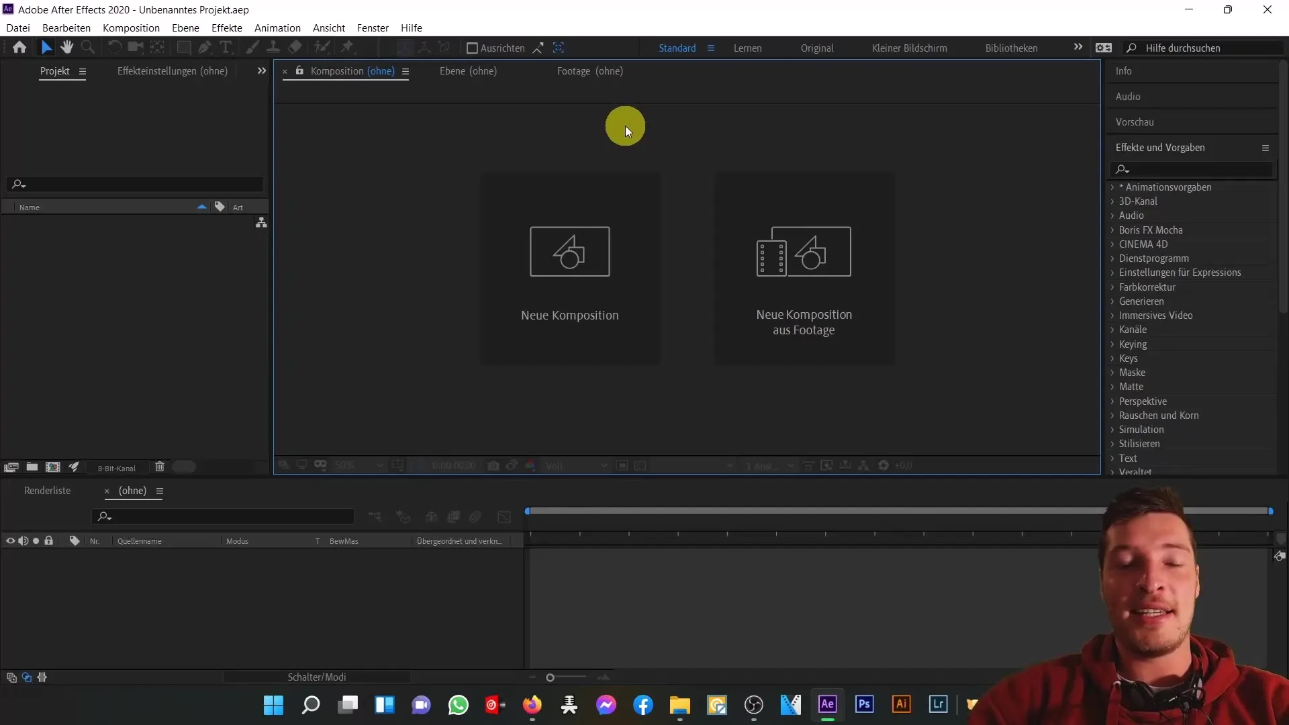Click the Standard workspace tab
1289x725 pixels.
coord(676,48)
